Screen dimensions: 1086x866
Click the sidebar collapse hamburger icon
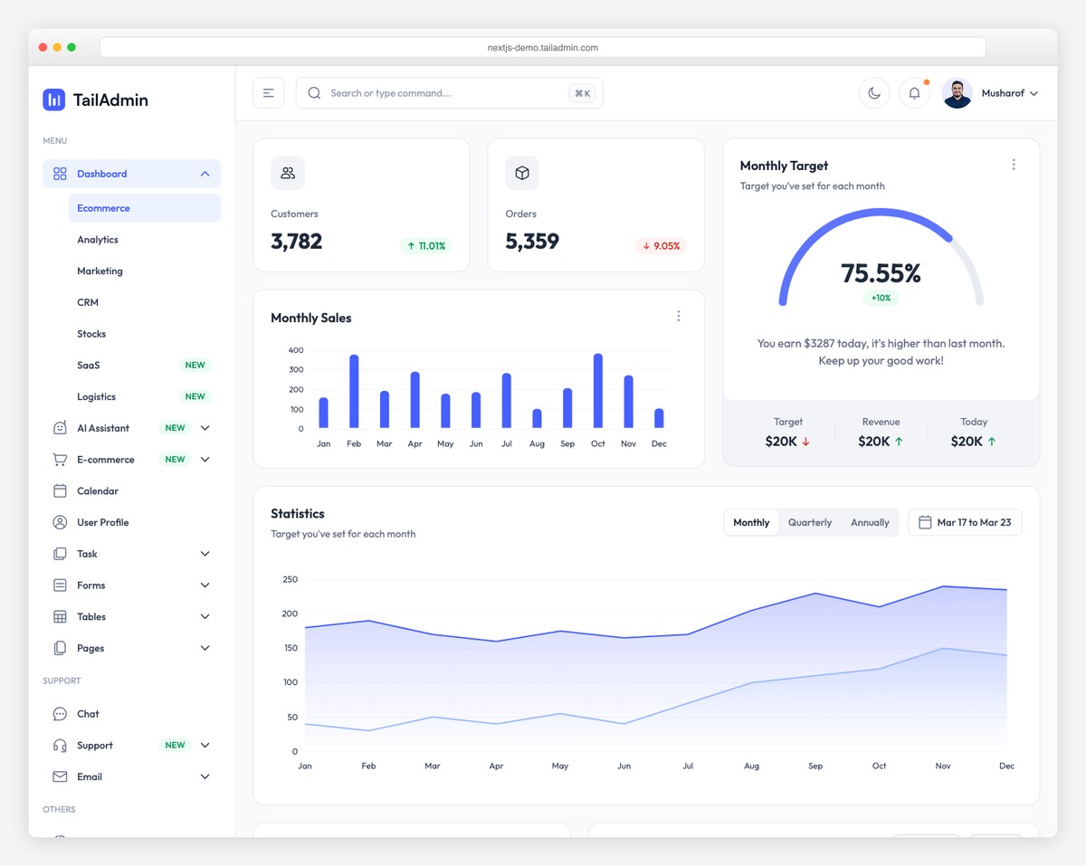point(268,92)
